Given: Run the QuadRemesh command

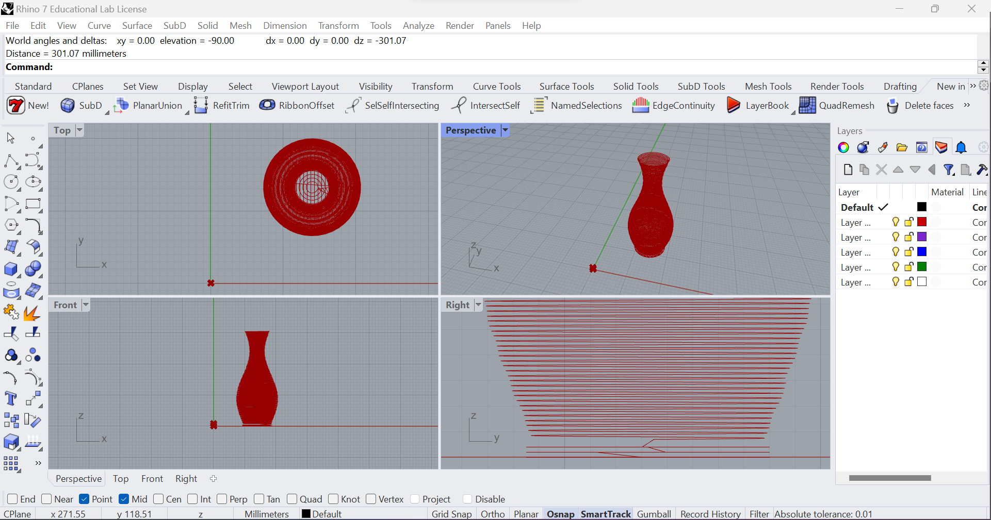Looking at the screenshot, I should 837,105.
